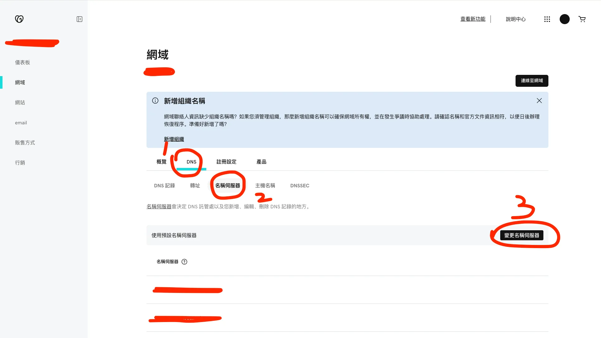601x338 pixels.
Task: Open the 新增組織 link
Action: tap(174, 139)
